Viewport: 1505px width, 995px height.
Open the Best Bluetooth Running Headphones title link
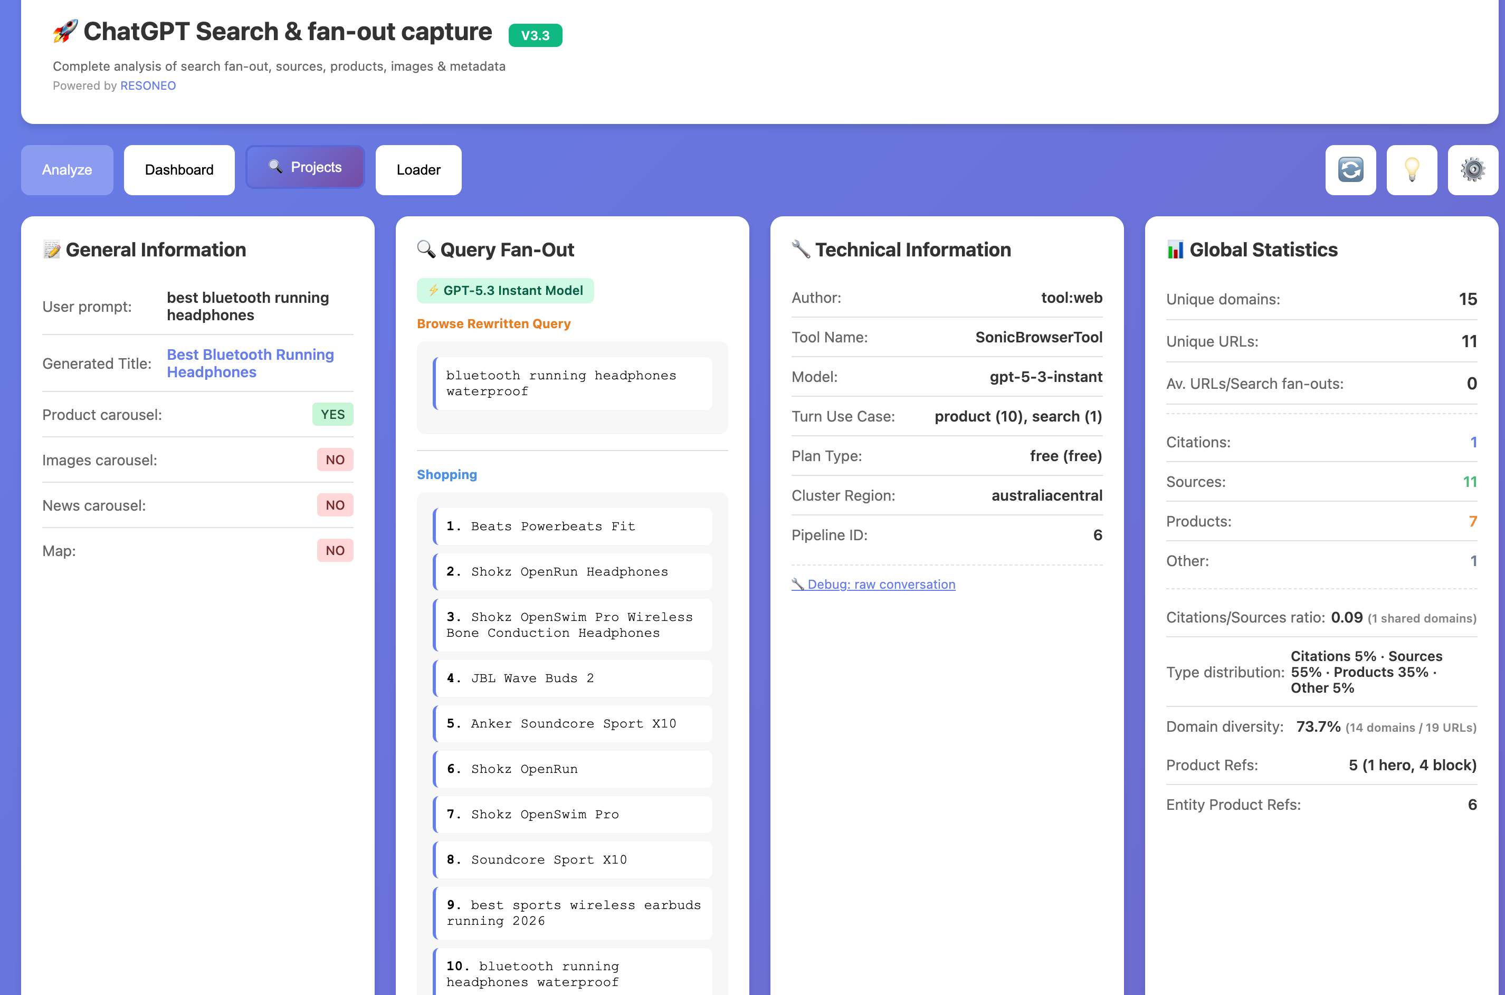coord(250,363)
